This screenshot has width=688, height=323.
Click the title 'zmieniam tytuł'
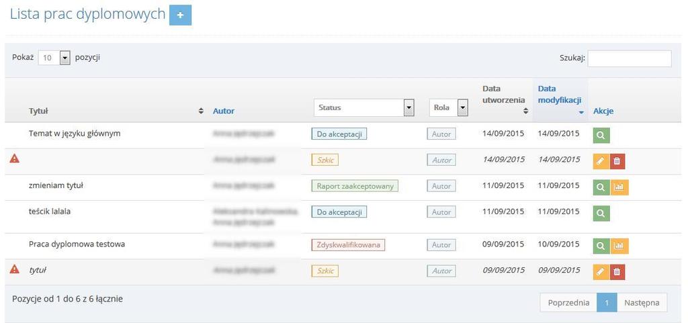tap(56, 185)
